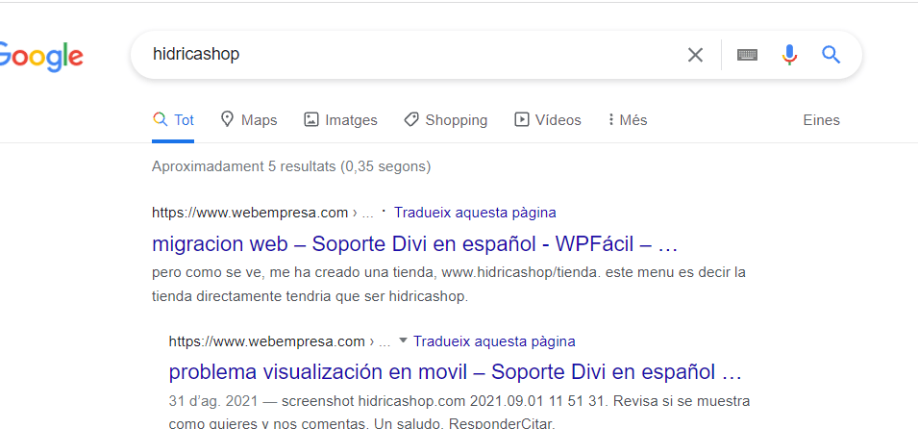Switch to the Vídeos tab
This screenshot has width=918, height=429.
(547, 120)
